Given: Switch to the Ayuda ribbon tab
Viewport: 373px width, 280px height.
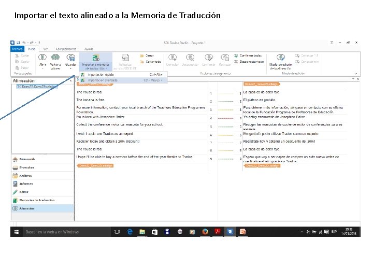Looking at the screenshot, I should click(89, 49).
